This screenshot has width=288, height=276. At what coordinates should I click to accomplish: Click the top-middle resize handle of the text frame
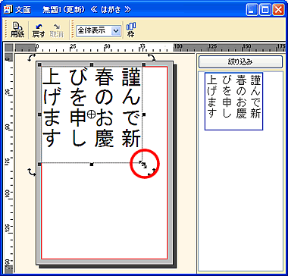(92, 65)
